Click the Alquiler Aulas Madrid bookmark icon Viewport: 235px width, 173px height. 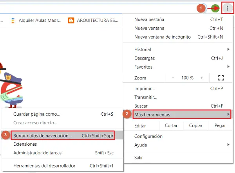(x=13, y=20)
